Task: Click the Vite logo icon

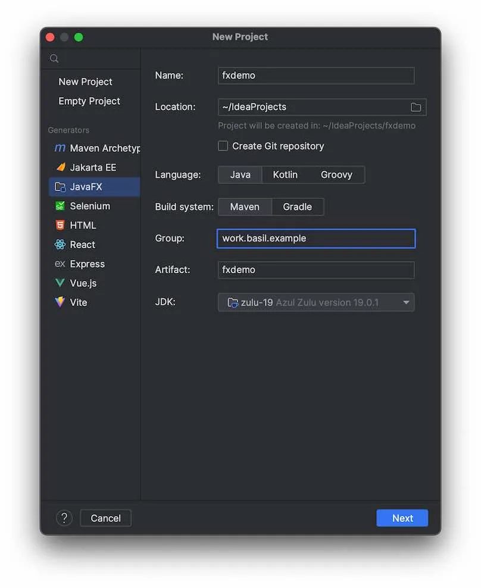Action: point(60,302)
